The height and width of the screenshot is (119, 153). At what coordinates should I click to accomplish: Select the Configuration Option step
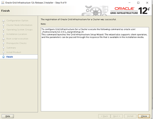click(17, 21)
